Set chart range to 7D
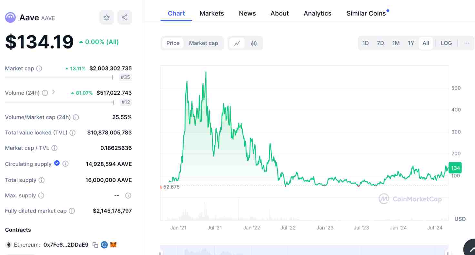The height and width of the screenshot is (255, 475). point(380,43)
